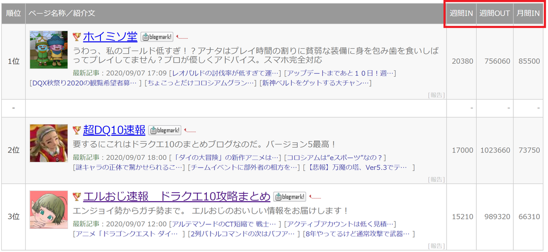
Task: Open the 超DQ10速報 blog title link
Action: tap(114, 130)
